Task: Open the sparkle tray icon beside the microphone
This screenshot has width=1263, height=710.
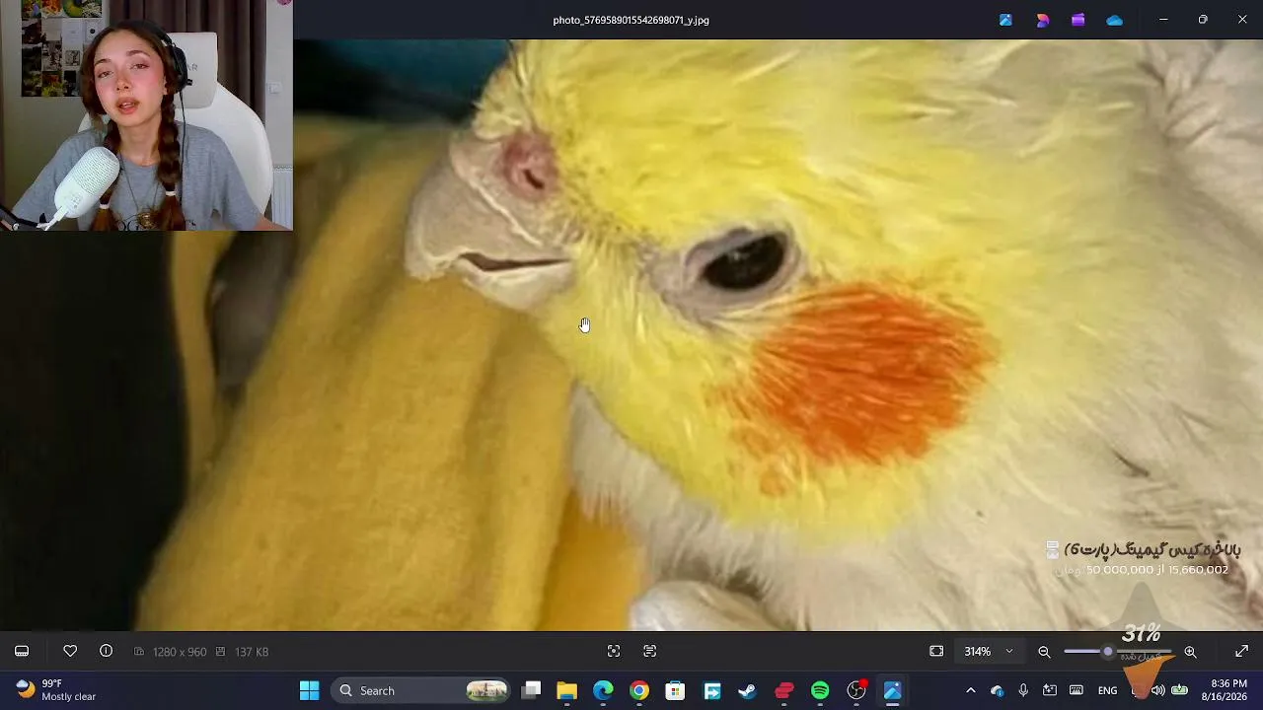Action: click(x=1050, y=690)
